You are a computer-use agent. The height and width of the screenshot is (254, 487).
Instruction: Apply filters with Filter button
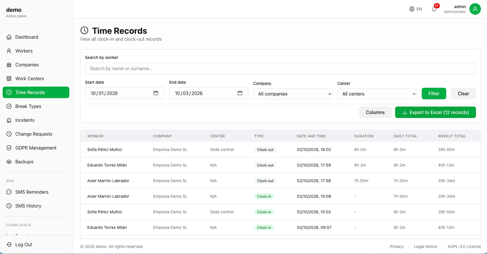[x=434, y=94]
